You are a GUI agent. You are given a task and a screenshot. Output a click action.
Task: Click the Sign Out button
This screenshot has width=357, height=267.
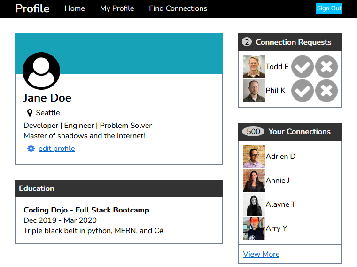click(x=329, y=8)
